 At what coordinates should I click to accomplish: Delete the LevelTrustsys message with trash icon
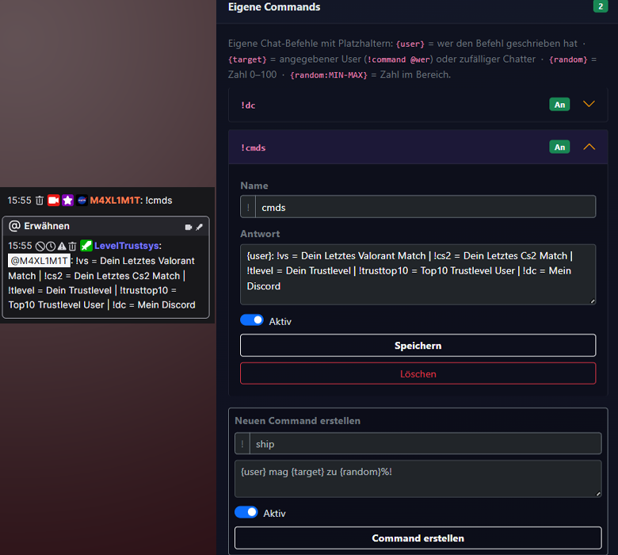click(72, 246)
